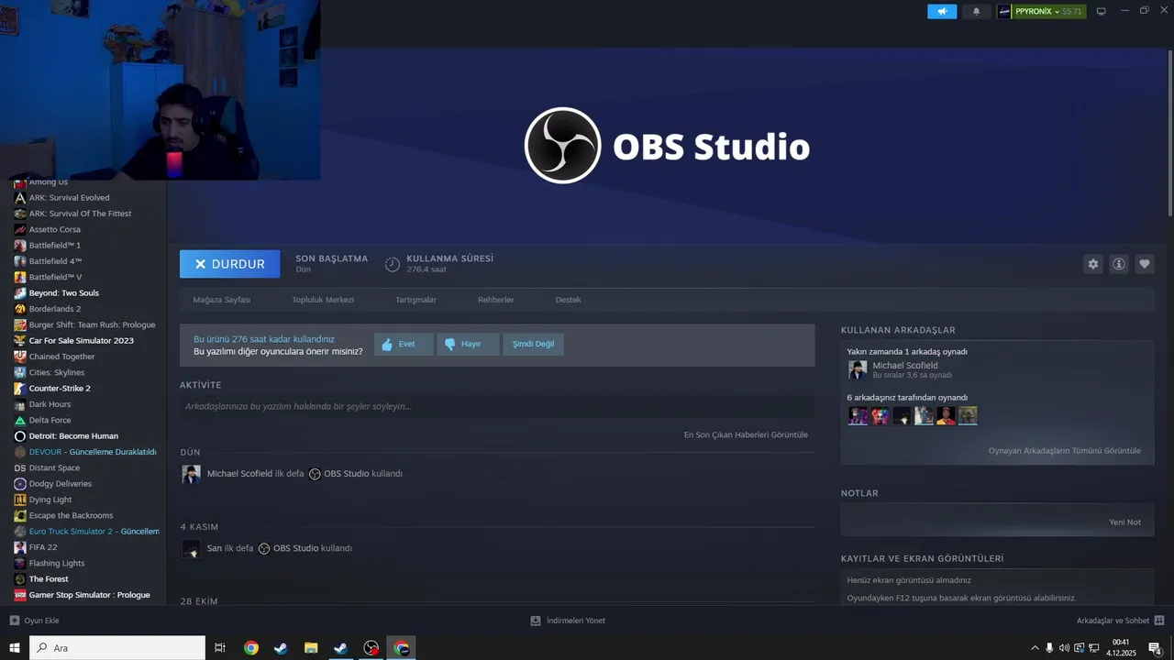Select ARK: Survival Of The Fittest
This screenshot has height=660, width=1174.
[80, 214]
